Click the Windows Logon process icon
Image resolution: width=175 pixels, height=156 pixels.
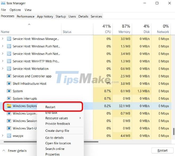point(9,113)
